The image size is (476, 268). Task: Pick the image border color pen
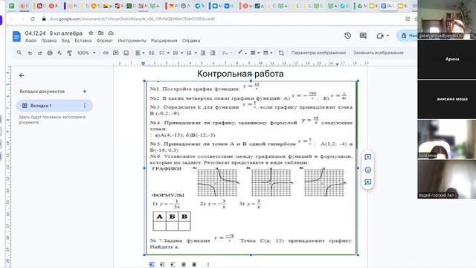point(240,53)
